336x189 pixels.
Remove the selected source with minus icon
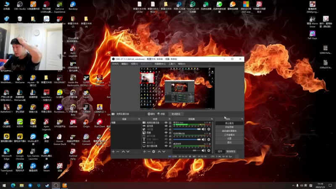149,151
